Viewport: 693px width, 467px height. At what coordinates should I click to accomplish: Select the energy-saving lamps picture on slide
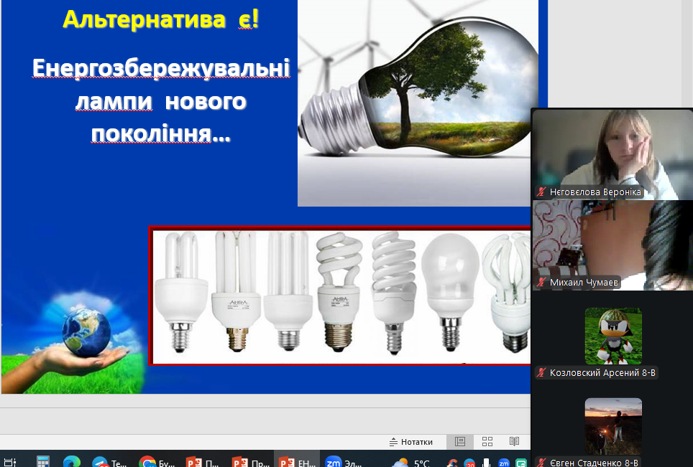tap(341, 296)
